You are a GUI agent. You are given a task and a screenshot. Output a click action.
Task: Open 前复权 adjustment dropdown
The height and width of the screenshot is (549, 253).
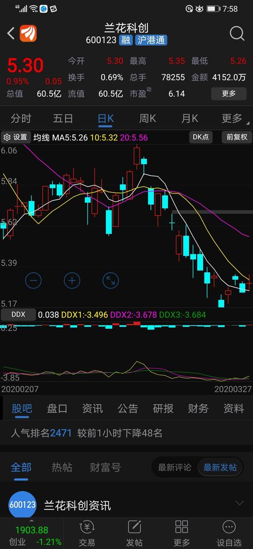[x=237, y=137]
